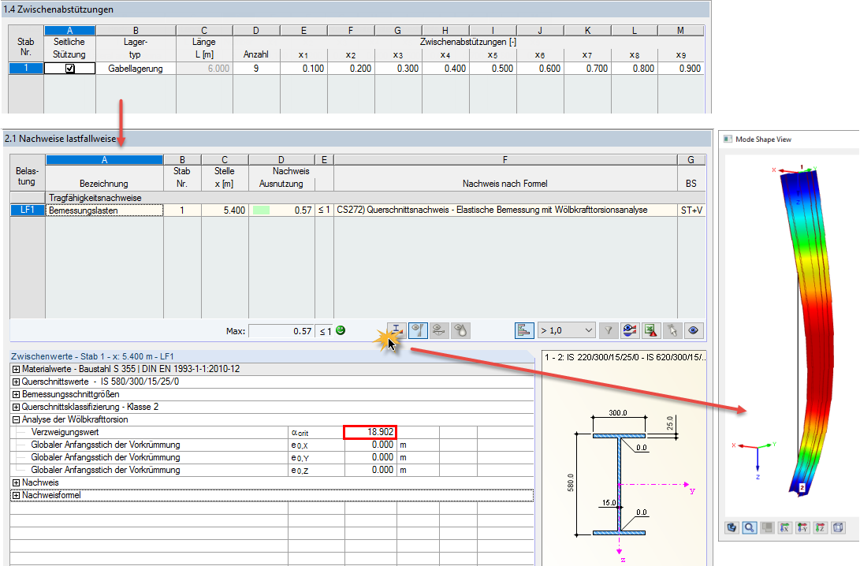Viewport: 860px width, 566px height.
Task: Expand Bemessungsschnittgrößen row
Action: (16, 394)
